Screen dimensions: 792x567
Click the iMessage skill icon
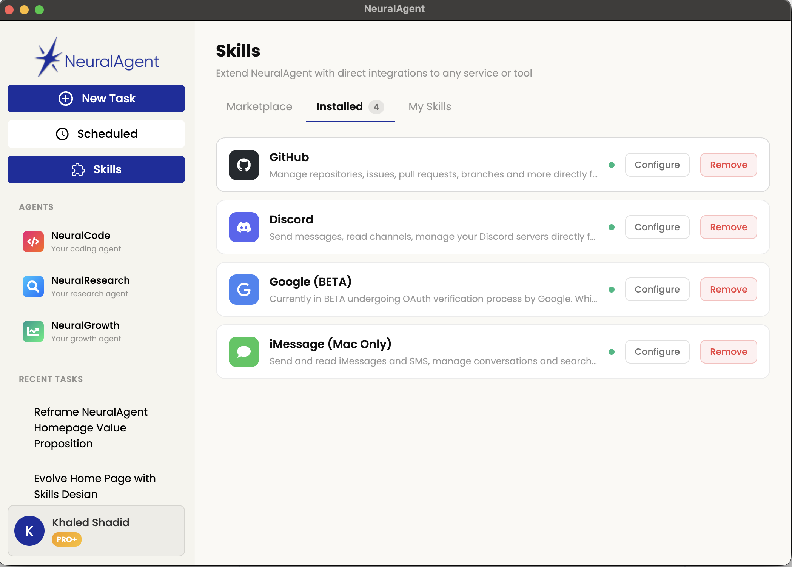pos(243,352)
